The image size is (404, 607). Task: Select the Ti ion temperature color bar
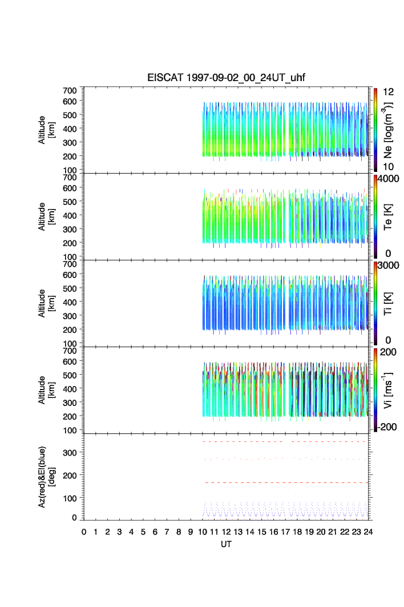[x=375, y=304]
